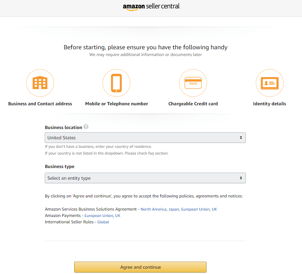
Task: Click the Chargeable Credit card icon
Action: click(x=193, y=83)
